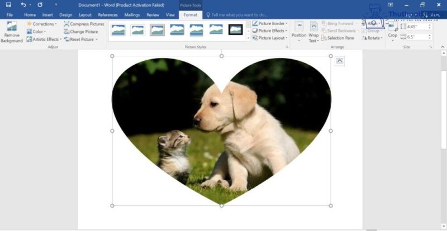Apply the fifth picture style with reflection
The height and width of the screenshot is (231, 447).
pos(197,30)
